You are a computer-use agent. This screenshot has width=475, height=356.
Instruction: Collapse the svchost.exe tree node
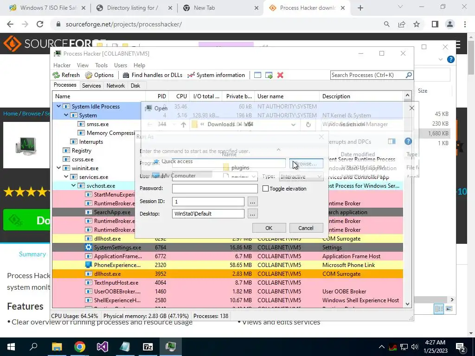click(73, 185)
